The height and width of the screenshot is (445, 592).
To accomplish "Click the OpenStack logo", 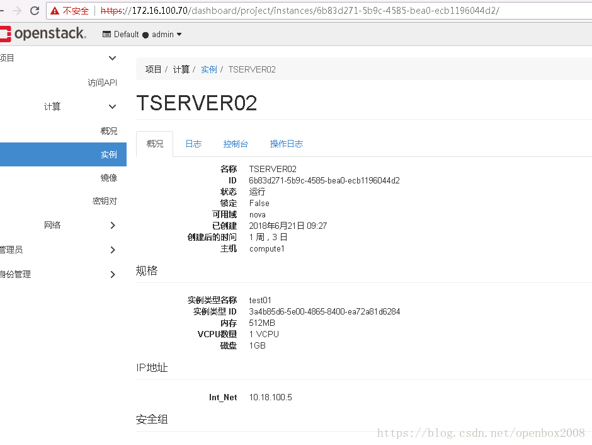I will (x=43, y=34).
